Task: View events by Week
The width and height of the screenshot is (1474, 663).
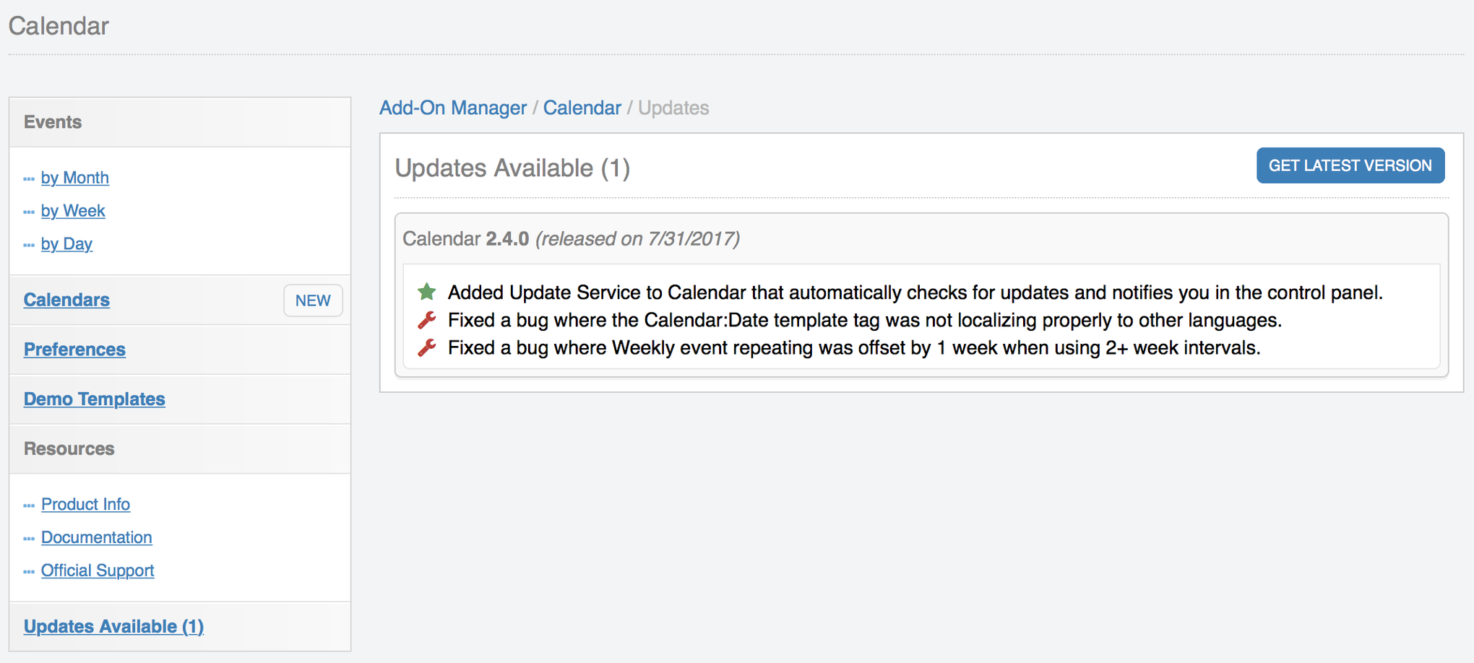Action: [x=73, y=212]
